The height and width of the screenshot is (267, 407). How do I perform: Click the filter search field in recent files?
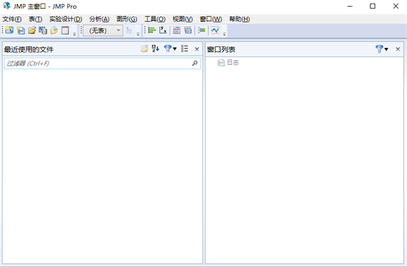click(x=102, y=63)
